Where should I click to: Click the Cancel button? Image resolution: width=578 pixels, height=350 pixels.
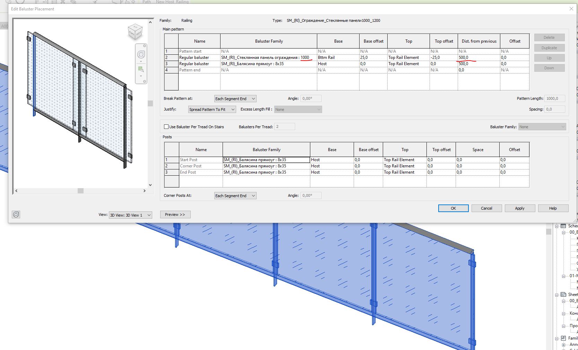pos(486,208)
